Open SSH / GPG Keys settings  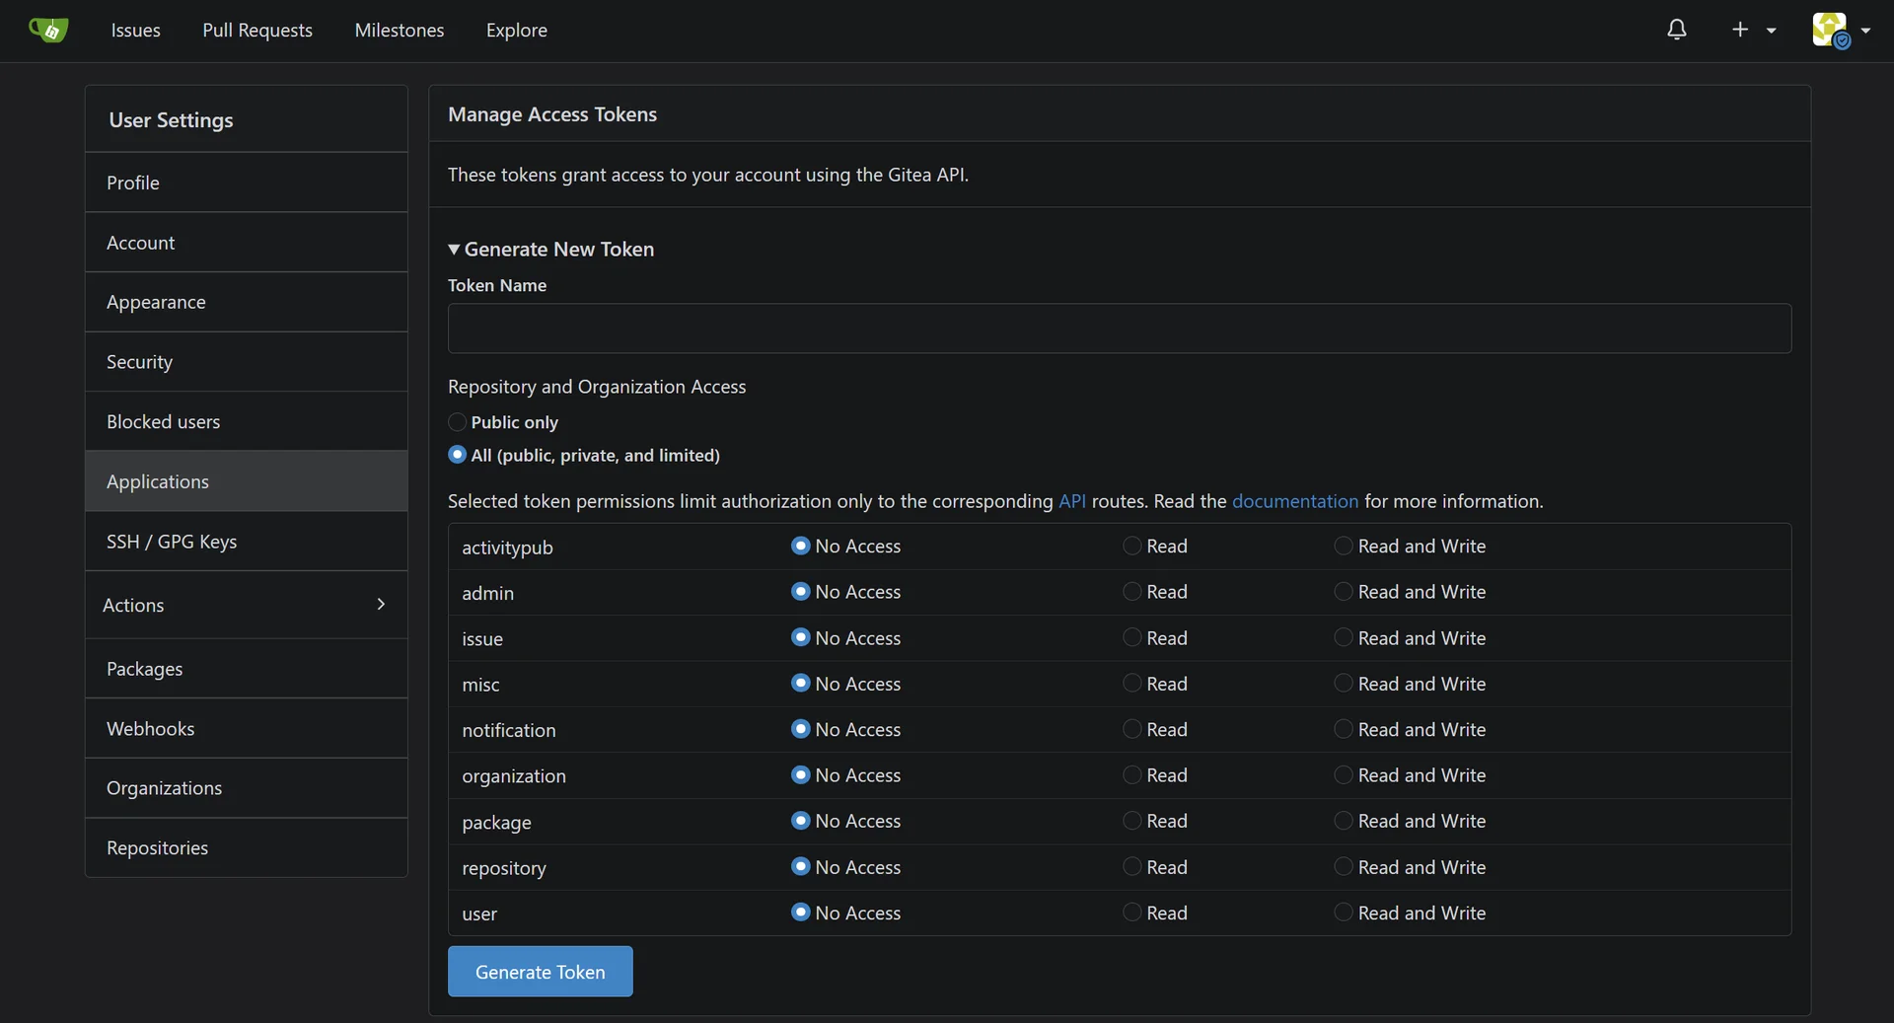[x=246, y=542]
